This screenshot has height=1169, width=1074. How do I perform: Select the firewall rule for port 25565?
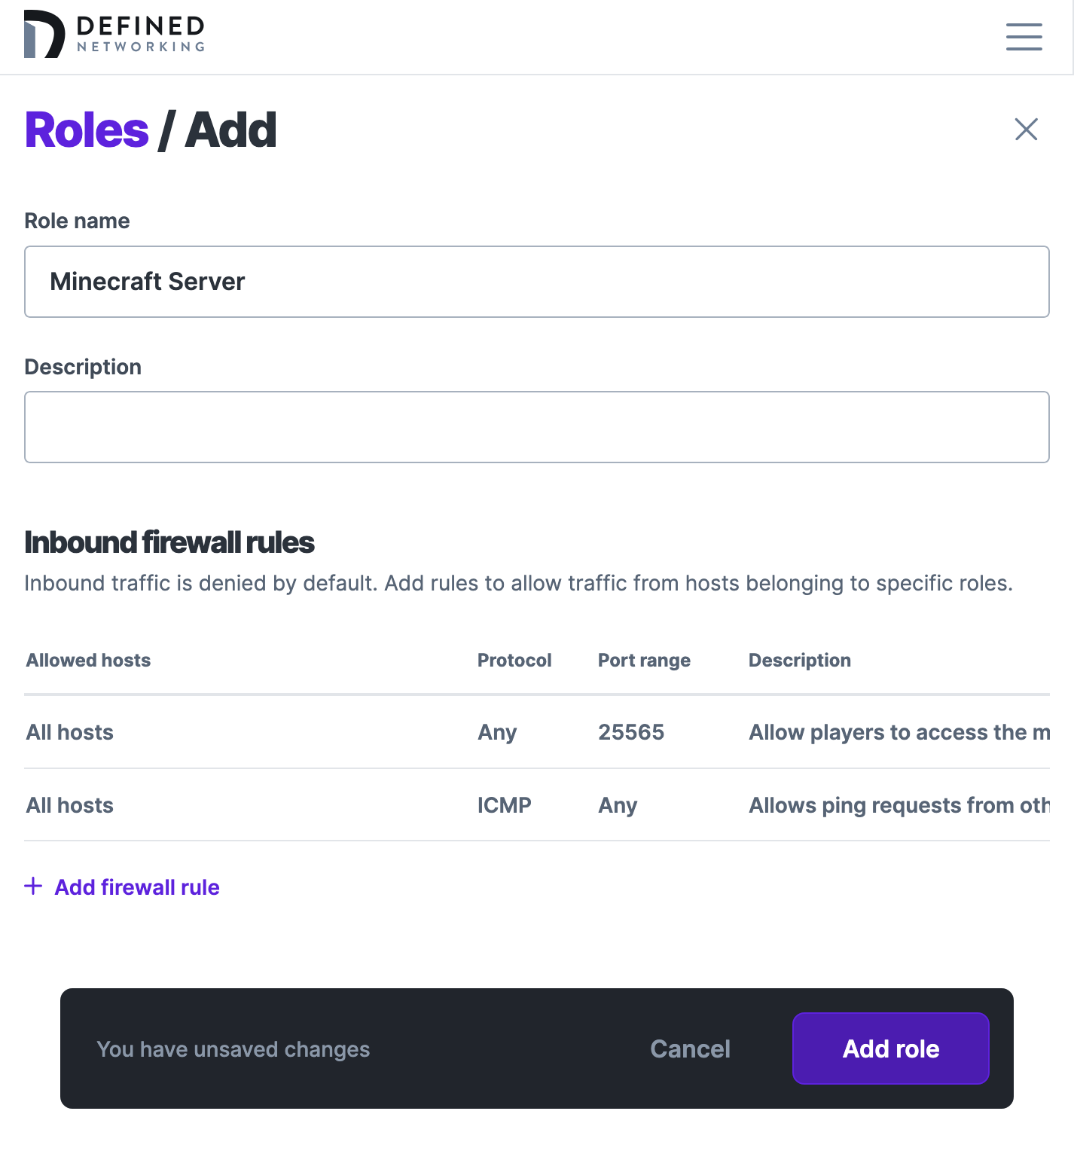377,731
